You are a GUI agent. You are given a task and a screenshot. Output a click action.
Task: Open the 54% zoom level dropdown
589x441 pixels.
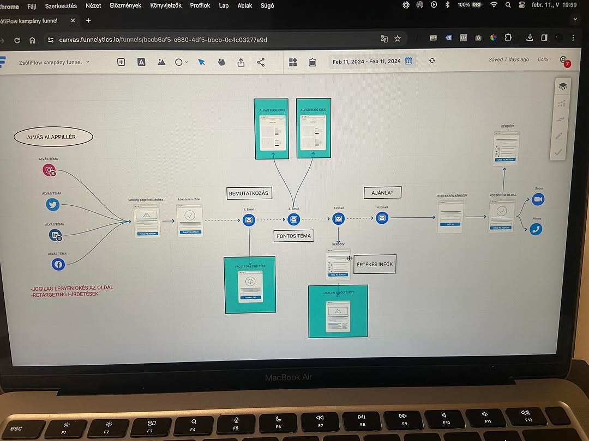545,59
